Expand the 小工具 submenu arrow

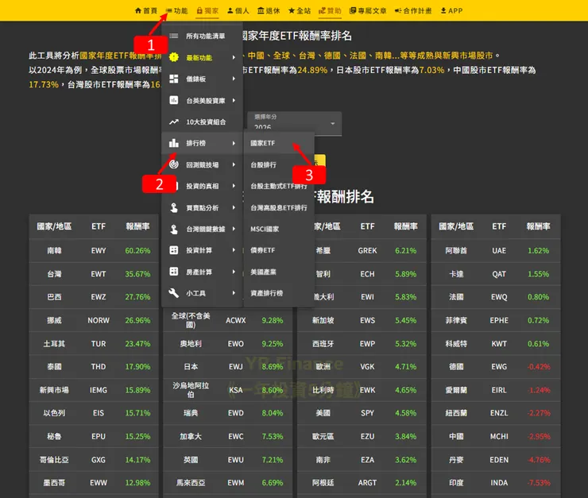234,293
